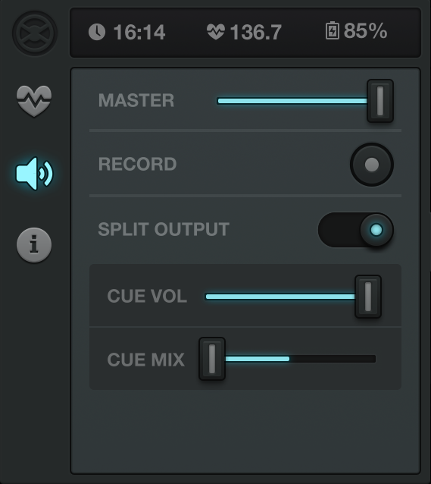Click the 136.7 BPM readout
This screenshot has height=484, width=431.
tap(255, 32)
